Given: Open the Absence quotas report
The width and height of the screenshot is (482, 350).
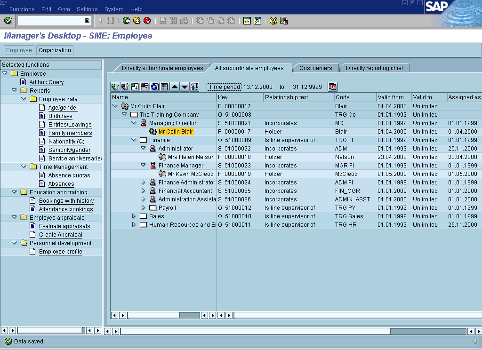Looking at the screenshot, I should [x=69, y=175].
